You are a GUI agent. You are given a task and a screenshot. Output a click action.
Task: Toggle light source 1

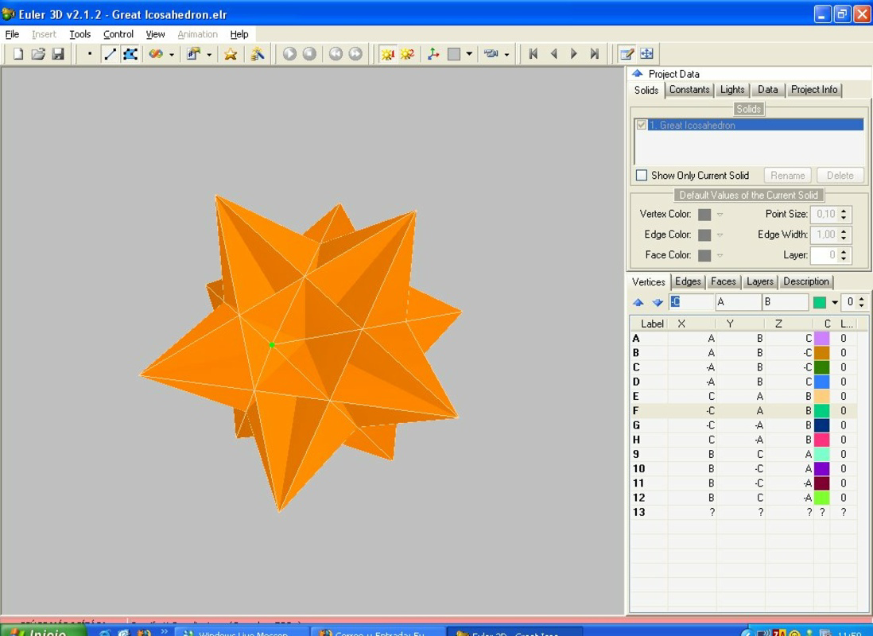(x=388, y=53)
